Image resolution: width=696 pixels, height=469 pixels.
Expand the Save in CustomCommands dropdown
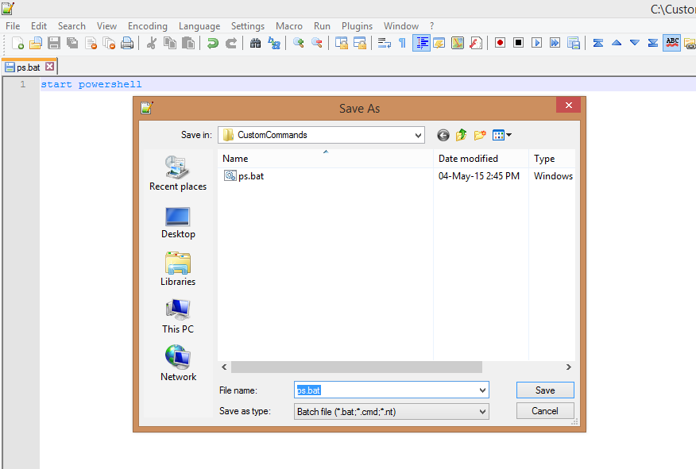(x=418, y=135)
